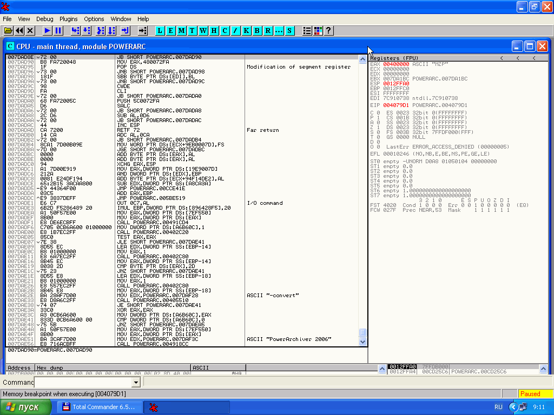
Task: Restart the program with the rewind icon
Action: click(19, 31)
